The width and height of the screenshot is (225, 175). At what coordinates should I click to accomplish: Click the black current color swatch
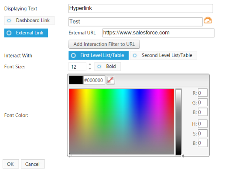[76, 80]
